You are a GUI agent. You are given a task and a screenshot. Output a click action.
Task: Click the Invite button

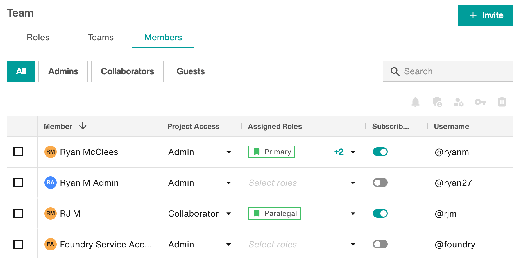click(x=485, y=15)
